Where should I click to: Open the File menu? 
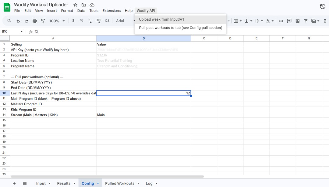(17, 11)
